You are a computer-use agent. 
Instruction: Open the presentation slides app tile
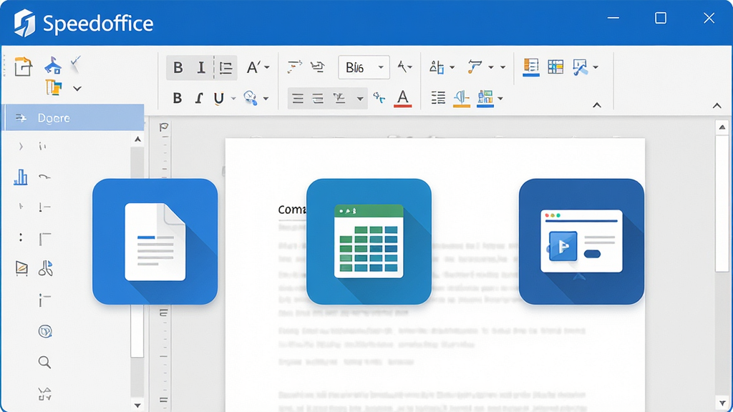click(x=581, y=242)
